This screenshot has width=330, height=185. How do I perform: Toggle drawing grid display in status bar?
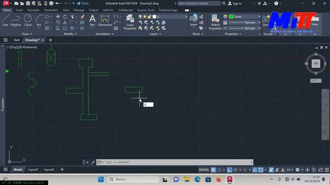[x=213, y=170]
